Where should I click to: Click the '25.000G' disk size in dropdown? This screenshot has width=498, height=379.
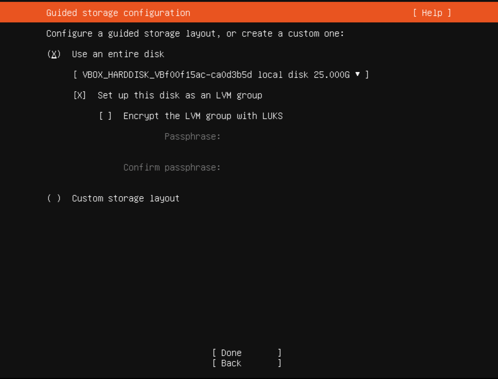pyautogui.click(x=332, y=75)
